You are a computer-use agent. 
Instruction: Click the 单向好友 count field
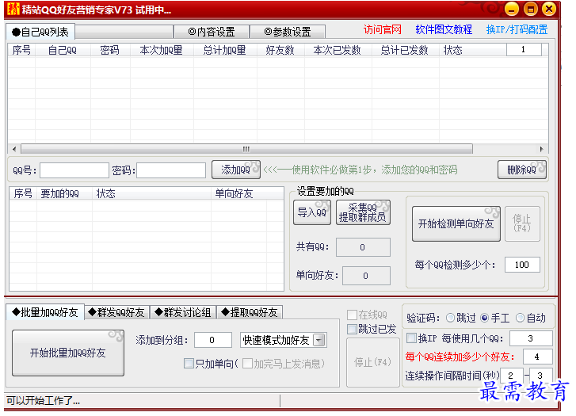[366, 276]
